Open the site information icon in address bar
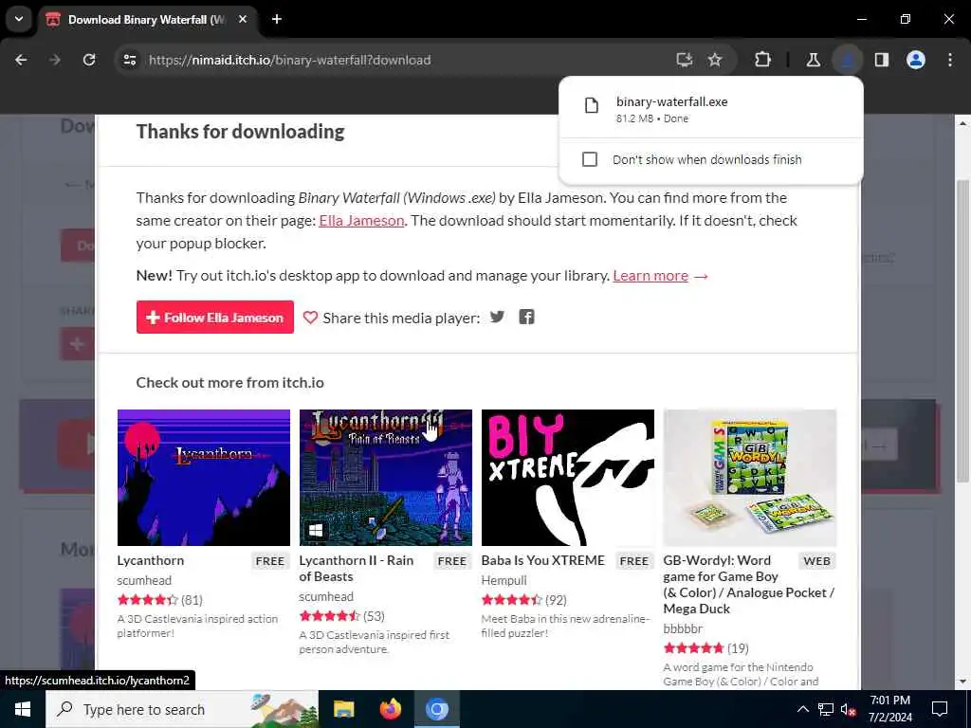The width and height of the screenshot is (971, 728). (129, 60)
